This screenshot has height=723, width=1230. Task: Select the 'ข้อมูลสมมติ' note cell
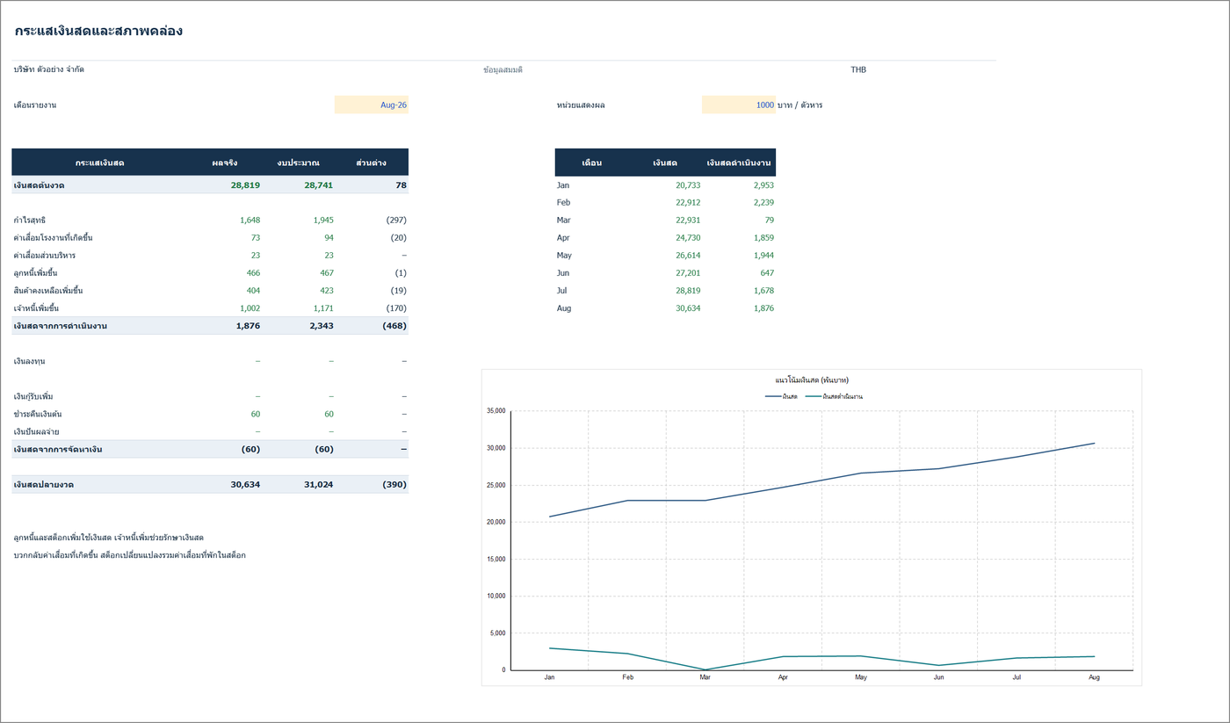(x=503, y=69)
